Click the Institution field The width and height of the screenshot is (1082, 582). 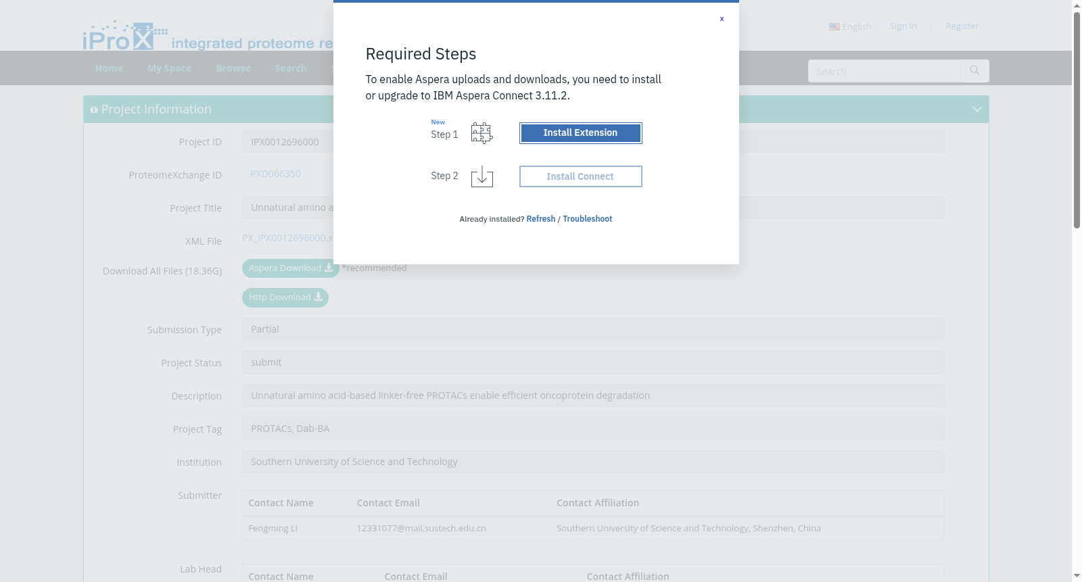pyautogui.click(x=593, y=462)
